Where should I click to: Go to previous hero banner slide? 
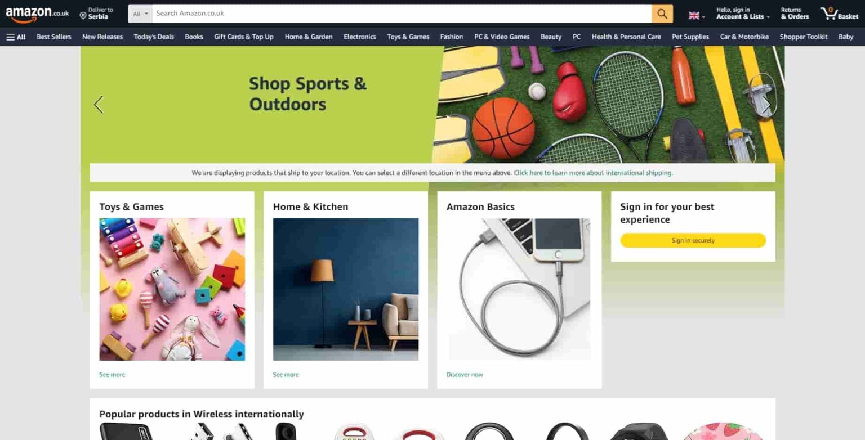99,105
